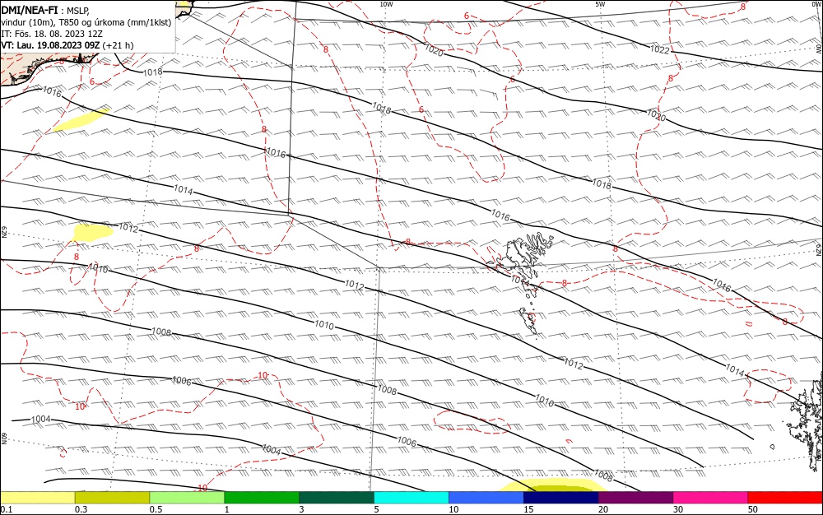Pick the light green 0.5–1 legend swatch

point(187,497)
